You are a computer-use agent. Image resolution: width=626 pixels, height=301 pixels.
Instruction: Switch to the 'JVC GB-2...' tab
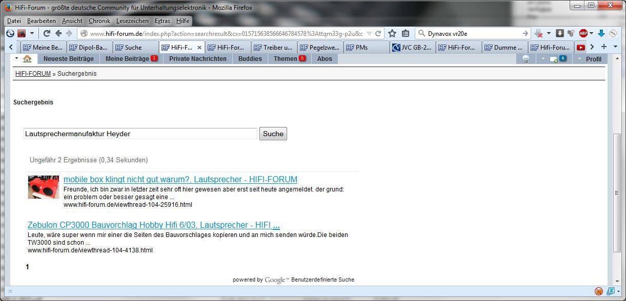412,47
